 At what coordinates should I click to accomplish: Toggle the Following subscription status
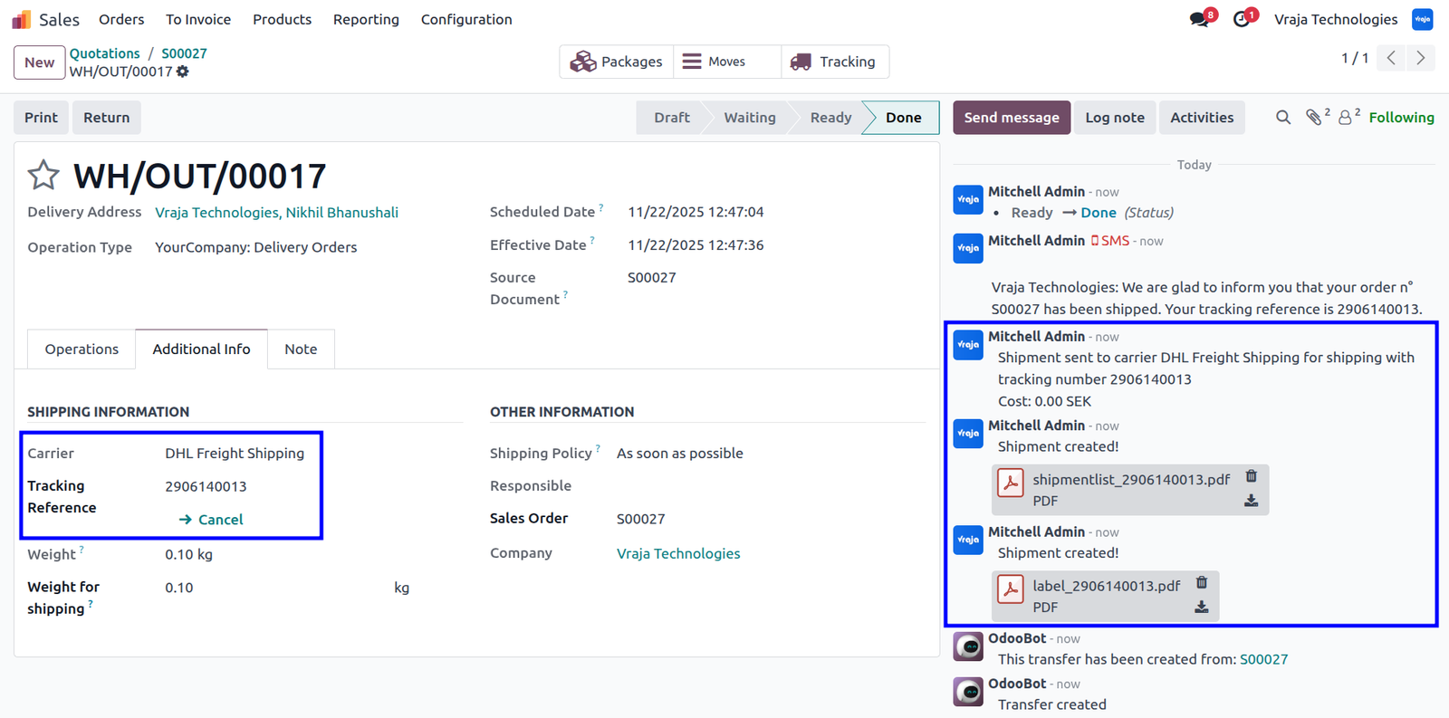(1401, 118)
